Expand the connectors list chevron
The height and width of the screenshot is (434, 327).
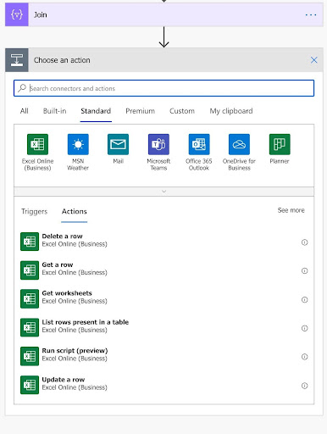(163, 192)
